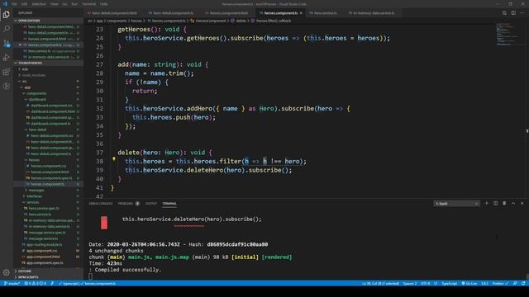Switch to the Debug Console panel tab
Screen dimensions: 529x297
coord(101,204)
